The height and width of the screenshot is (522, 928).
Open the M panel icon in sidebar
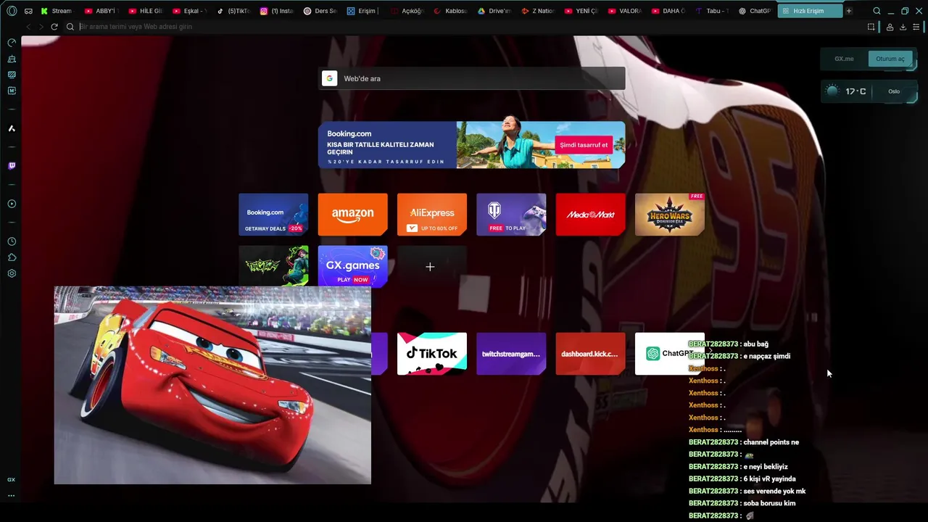[12, 91]
